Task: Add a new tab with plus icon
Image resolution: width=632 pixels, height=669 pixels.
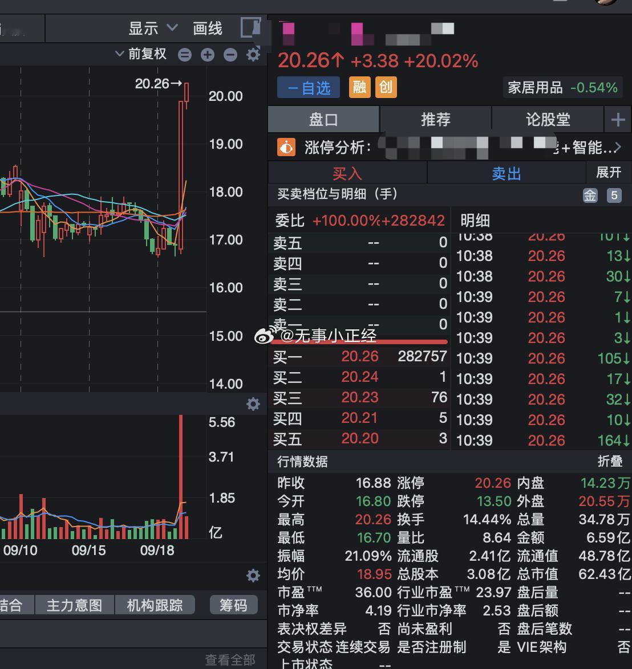Action: tap(618, 120)
